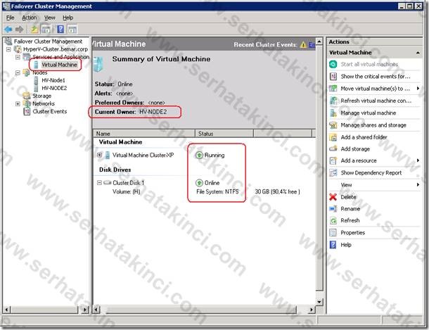Click center pane horizontal scrollbar right arrow

(311, 310)
